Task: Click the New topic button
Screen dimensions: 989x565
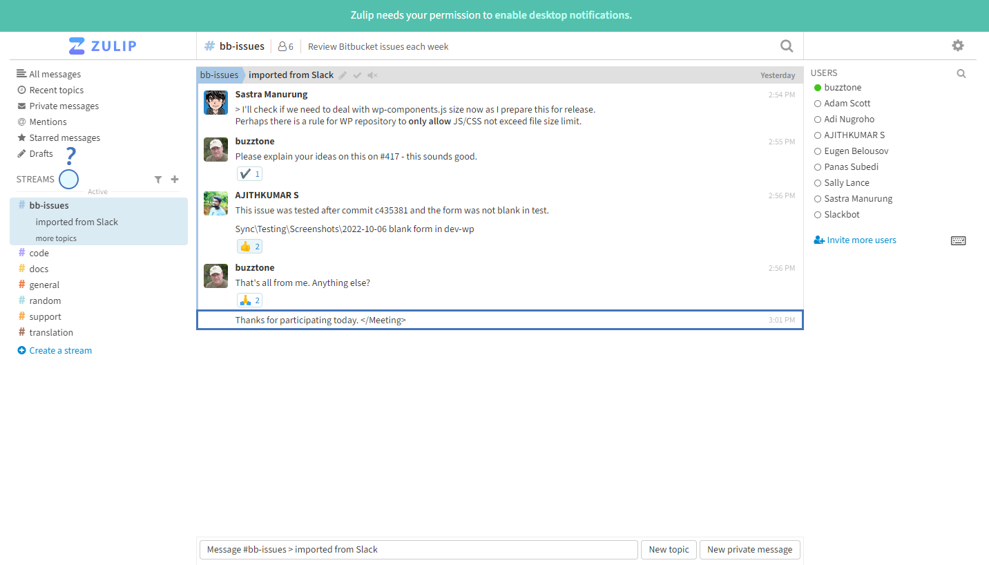Action: click(669, 550)
